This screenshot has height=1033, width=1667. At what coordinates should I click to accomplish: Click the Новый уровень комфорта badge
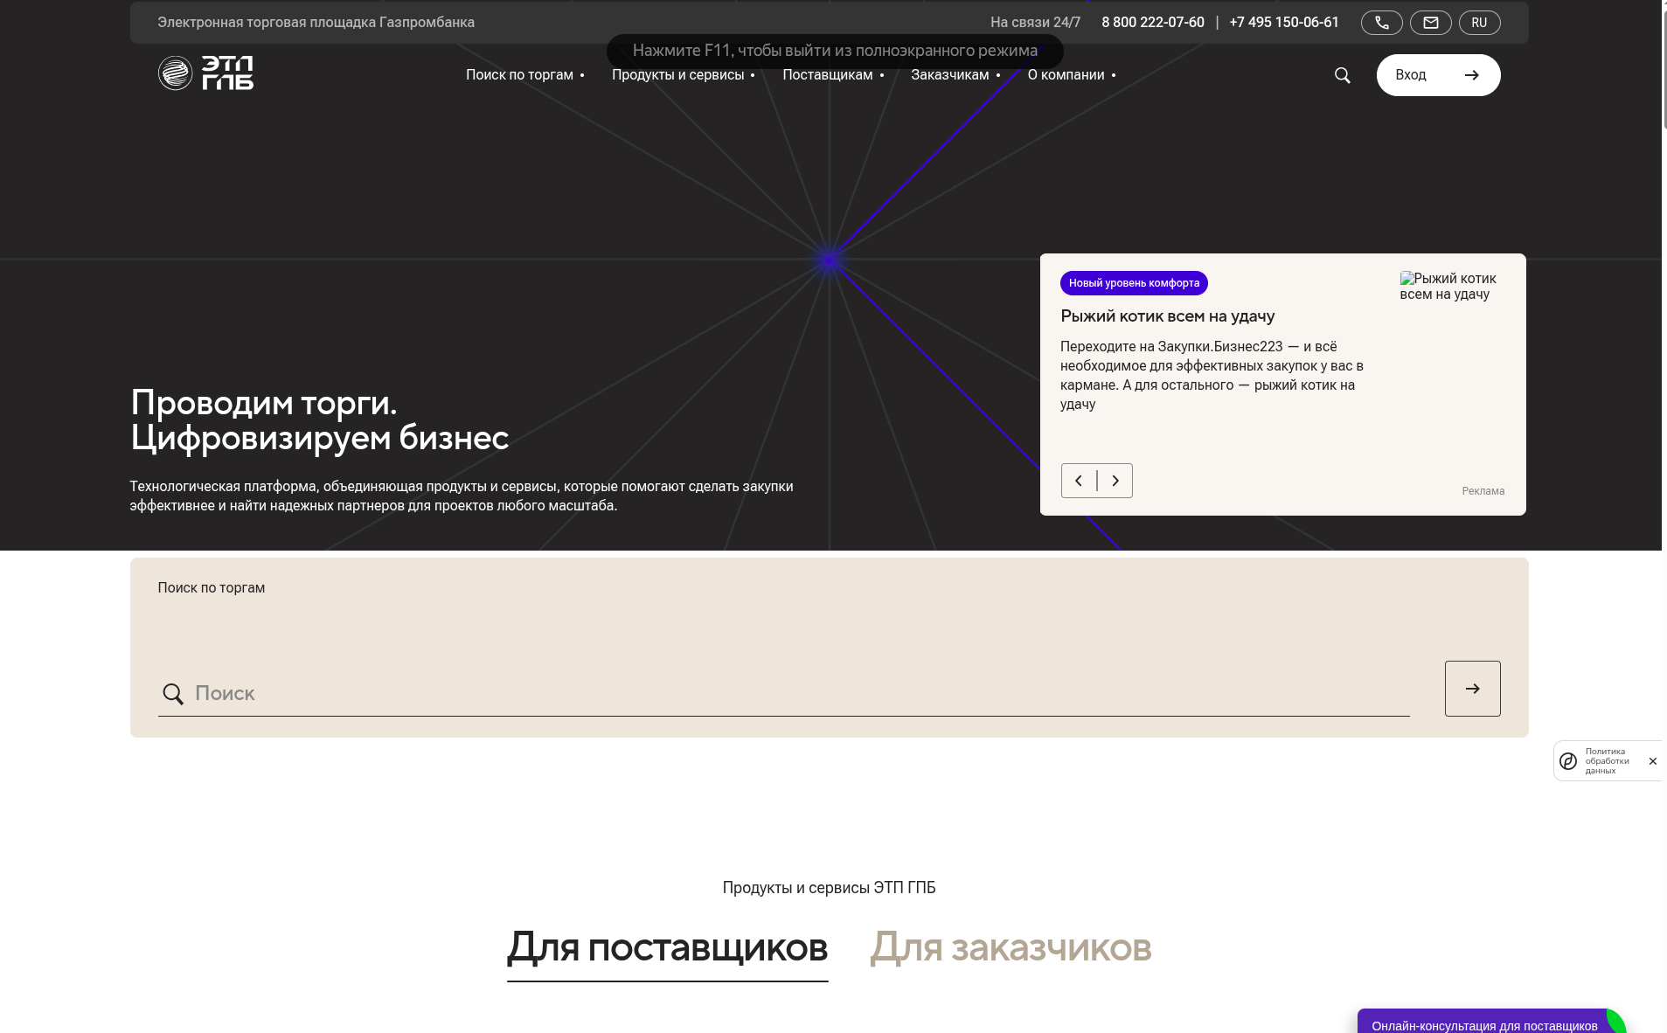click(1134, 283)
